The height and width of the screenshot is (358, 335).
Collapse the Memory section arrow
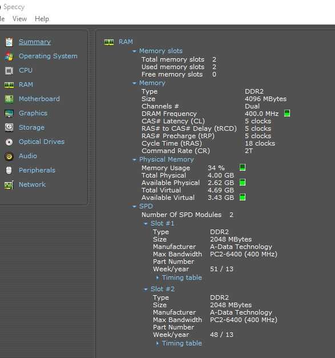point(135,83)
